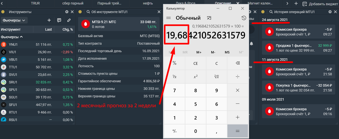The height and width of the screenshot is (139, 339).
Task: Click the x squared key
Action: 195,77
